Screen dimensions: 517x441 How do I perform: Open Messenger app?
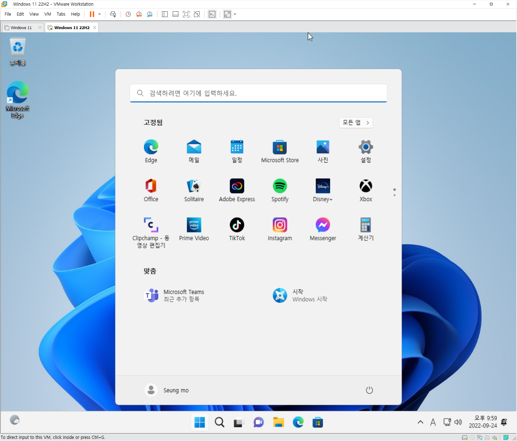click(x=323, y=229)
